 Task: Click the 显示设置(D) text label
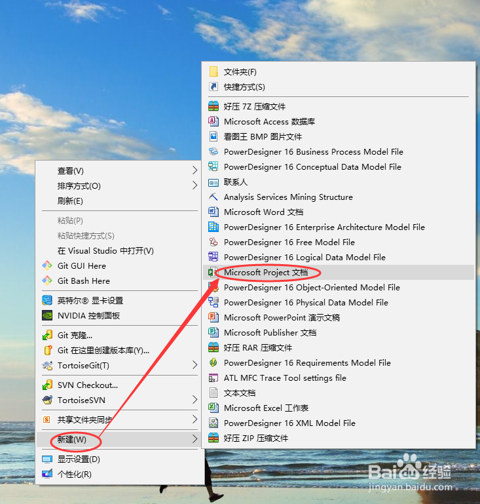79,459
